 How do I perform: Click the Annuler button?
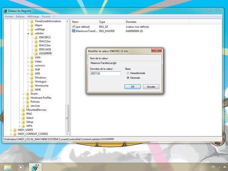click(151, 87)
